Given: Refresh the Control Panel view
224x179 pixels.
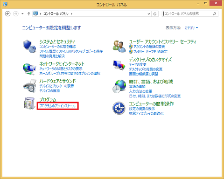Looking at the screenshot, I should point(155,14).
